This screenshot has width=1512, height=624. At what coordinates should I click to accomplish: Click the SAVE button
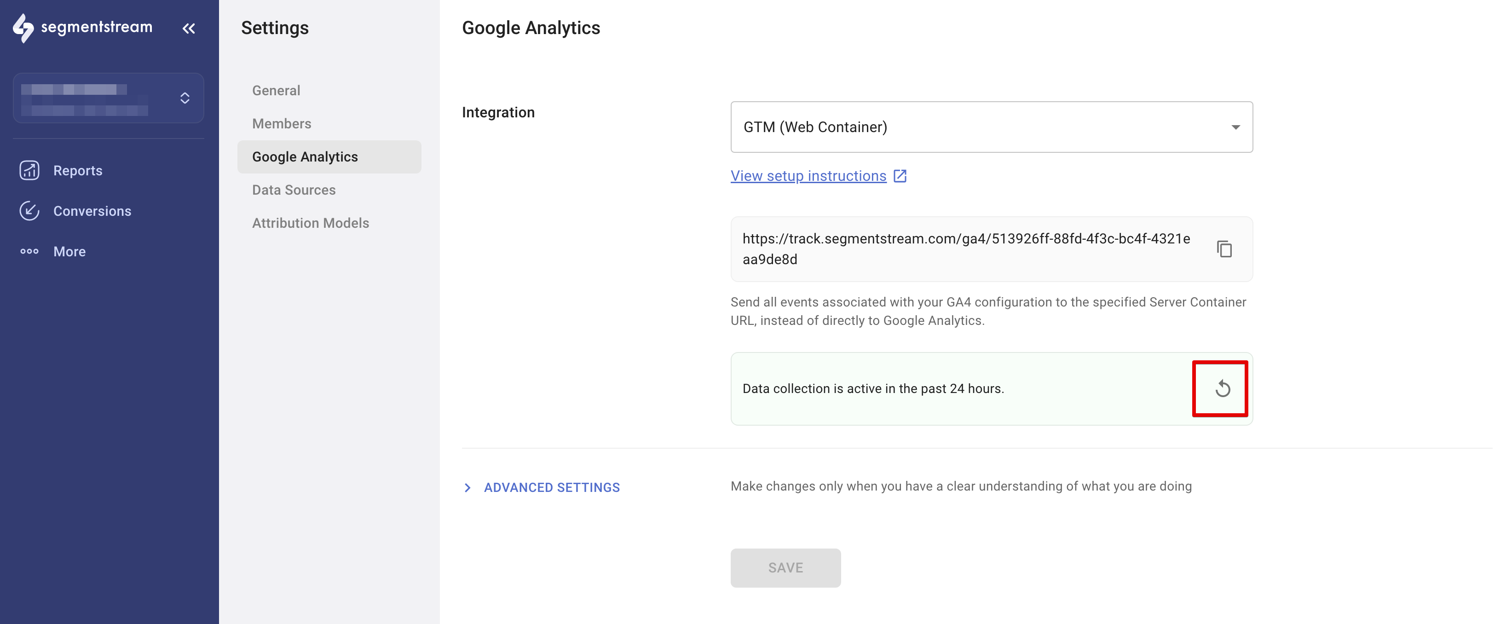pyautogui.click(x=785, y=568)
